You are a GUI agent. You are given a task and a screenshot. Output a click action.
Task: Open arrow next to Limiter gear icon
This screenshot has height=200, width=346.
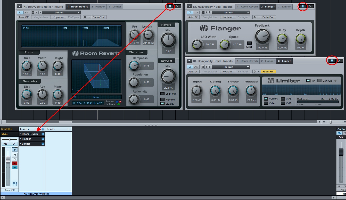pyautogui.click(x=259, y=72)
